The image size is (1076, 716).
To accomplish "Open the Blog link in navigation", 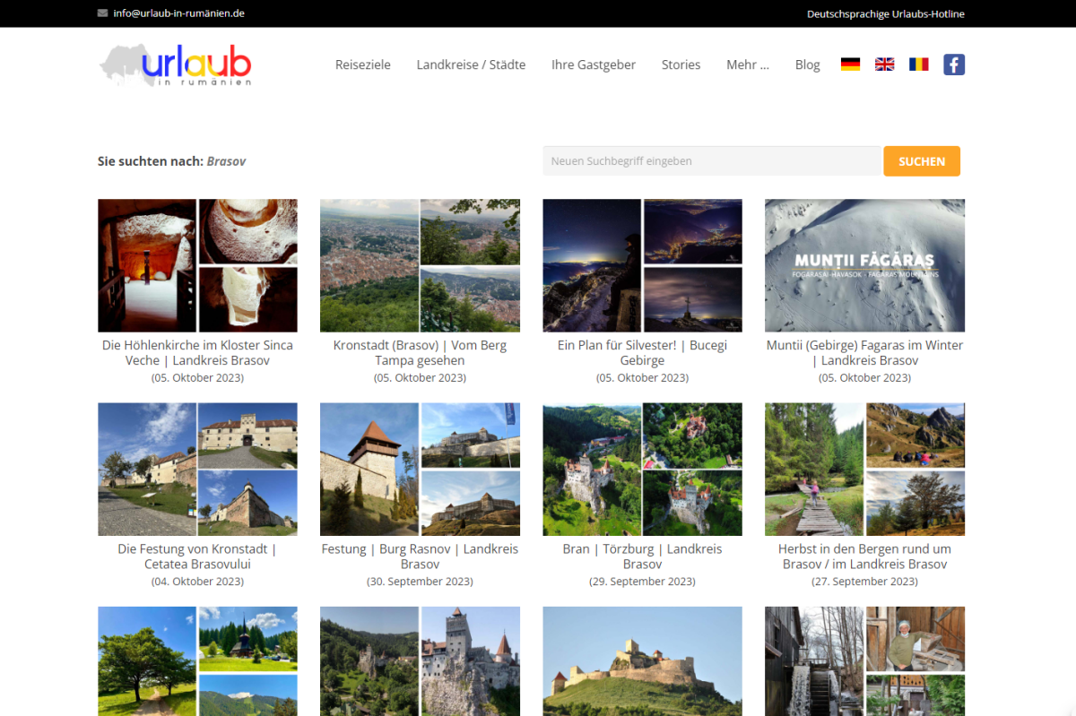I will point(807,65).
